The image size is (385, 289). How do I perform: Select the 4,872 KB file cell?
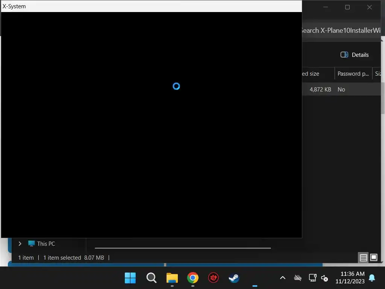(x=320, y=90)
